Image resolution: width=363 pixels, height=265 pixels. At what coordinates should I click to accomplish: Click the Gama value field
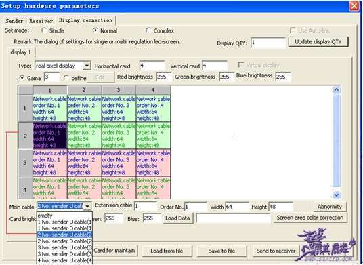pyautogui.click(x=51, y=77)
